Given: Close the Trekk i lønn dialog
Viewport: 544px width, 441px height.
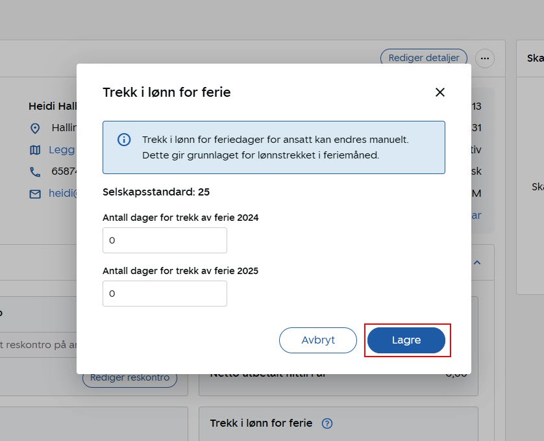Looking at the screenshot, I should (440, 92).
